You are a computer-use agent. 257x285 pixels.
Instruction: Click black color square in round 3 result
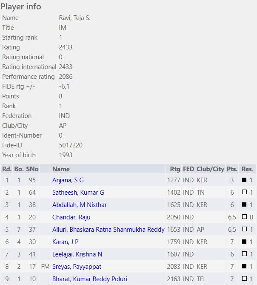tap(244, 205)
